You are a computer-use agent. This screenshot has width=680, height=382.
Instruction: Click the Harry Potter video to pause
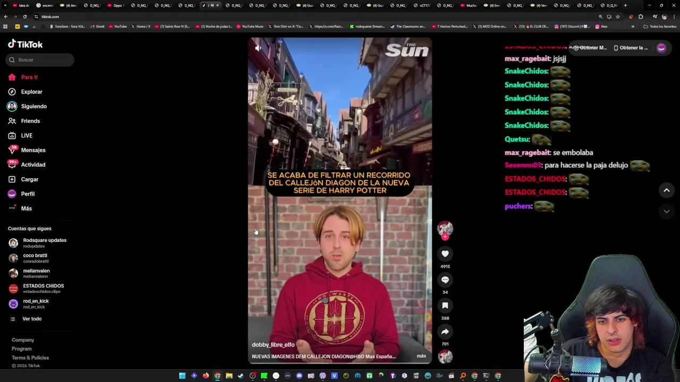pyautogui.click(x=340, y=200)
